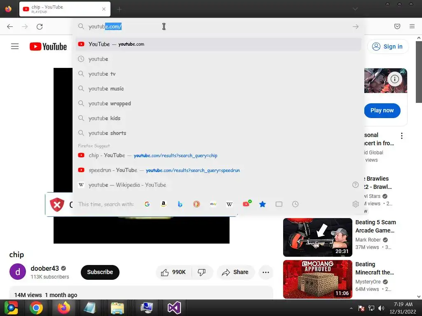This screenshot has height=316, width=422.
Task: Click the scrollbar down arrow
Action: [x=419, y=297]
